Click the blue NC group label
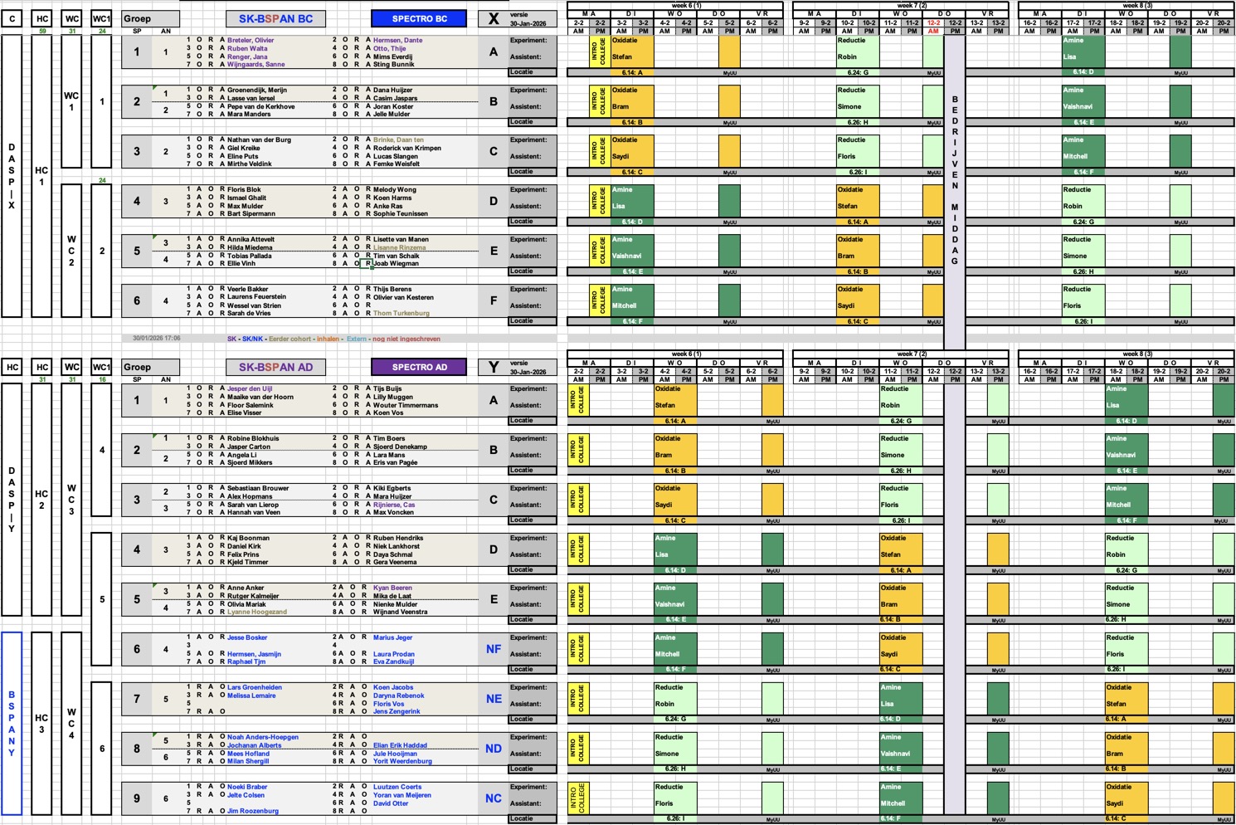Viewport: 1236px width, 825px height. tap(494, 798)
